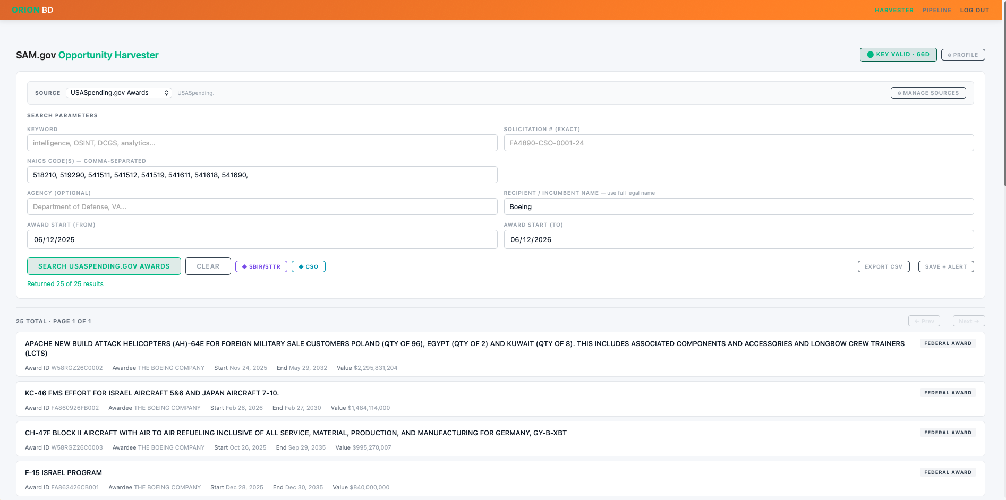Open the Source dropdown USASpending.gov Awards

[x=119, y=93]
